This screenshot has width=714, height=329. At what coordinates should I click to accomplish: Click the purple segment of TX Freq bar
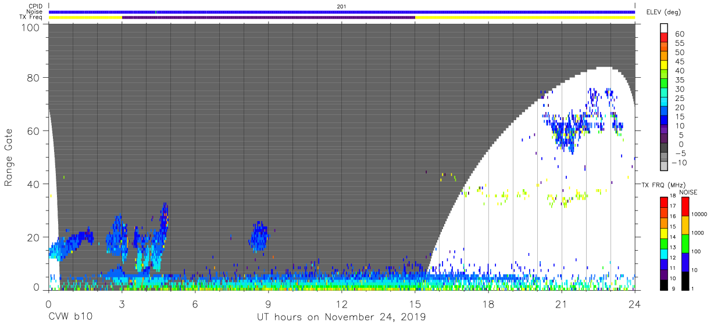coord(268,17)
